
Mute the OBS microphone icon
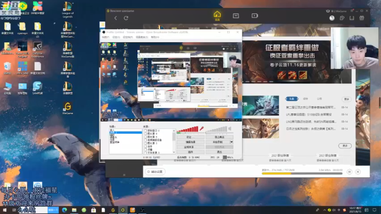pos(201,128)
